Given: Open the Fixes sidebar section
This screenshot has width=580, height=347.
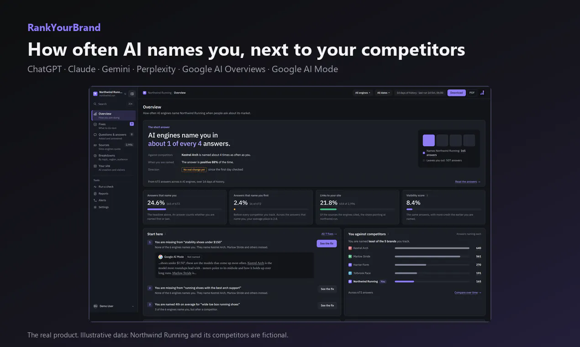Looking at the screenshot, I should (114, 126).
